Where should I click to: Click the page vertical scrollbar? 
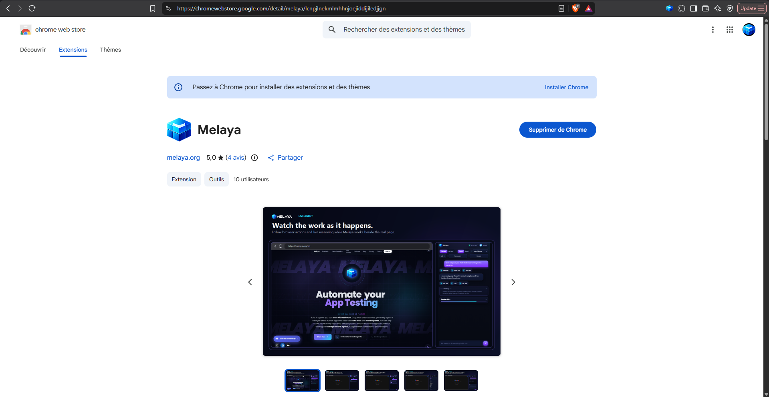pos(766,82)
